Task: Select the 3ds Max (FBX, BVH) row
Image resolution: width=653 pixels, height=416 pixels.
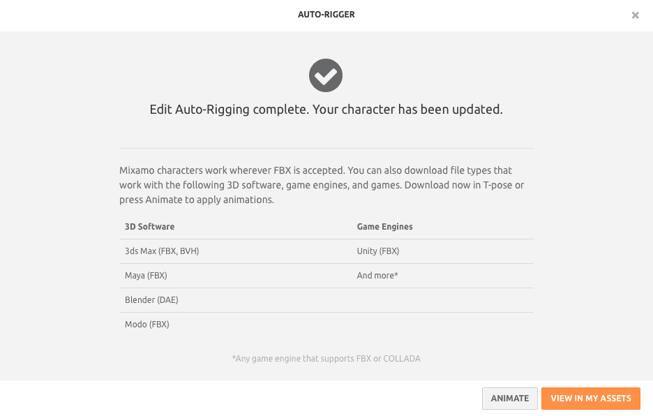Action: tap(162, 251)
